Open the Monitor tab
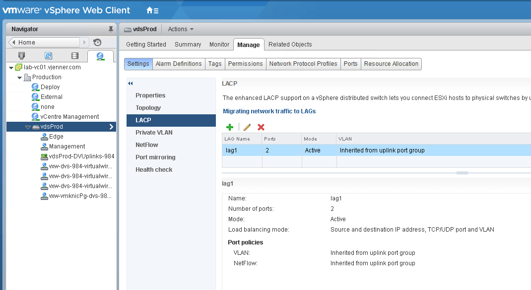The image size is (531, 290). pyautogui.click(x=219, y=44)
